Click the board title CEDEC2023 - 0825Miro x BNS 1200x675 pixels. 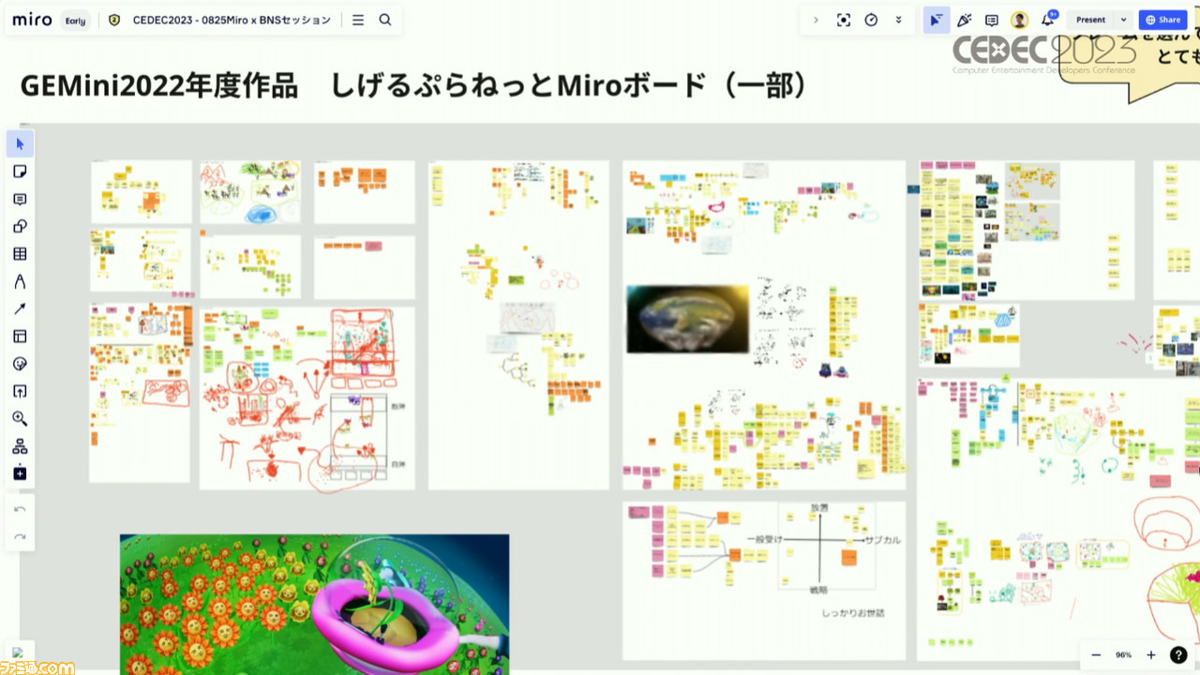pyautogui.click(x=232, y=20)
